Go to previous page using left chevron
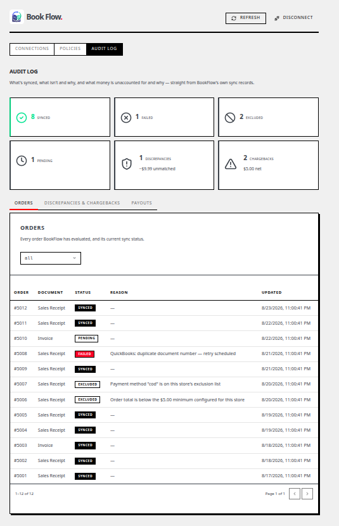This screenshot has height=526, width=339. [295, 494]
